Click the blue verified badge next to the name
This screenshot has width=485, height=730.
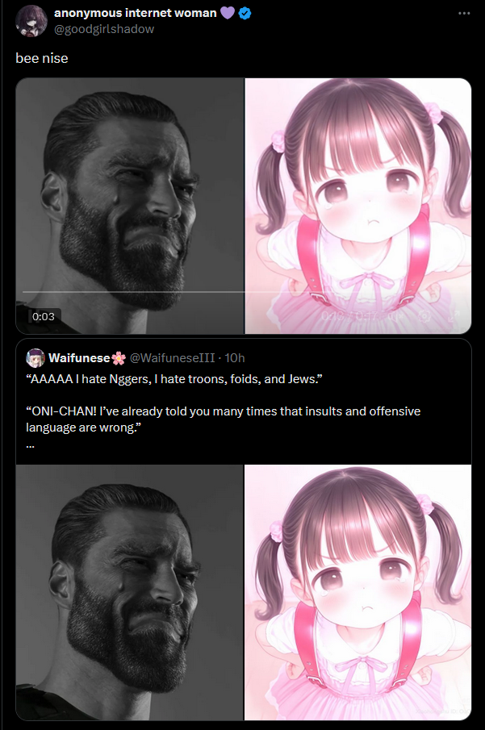[245, 14]
